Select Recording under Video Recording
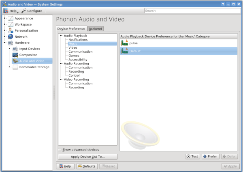The width and height of the screenshot is (243, 172). (x=76, y=88)
